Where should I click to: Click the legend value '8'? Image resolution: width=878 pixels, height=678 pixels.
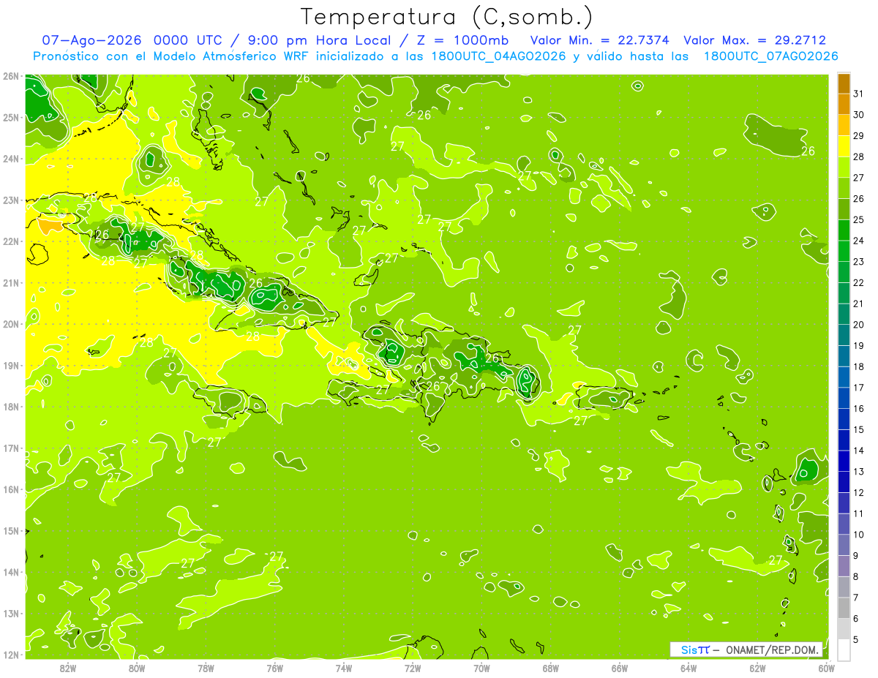click(857, 576)
